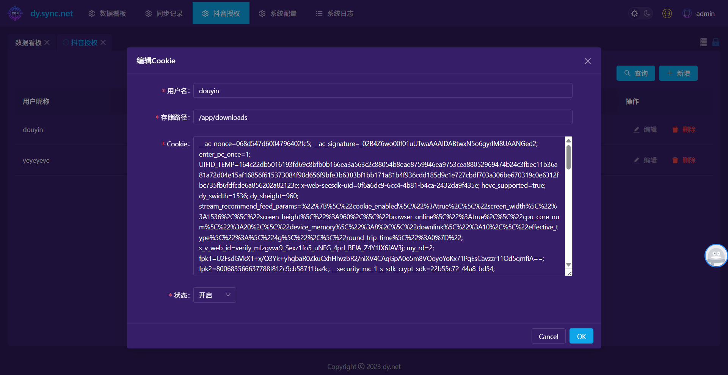Click 编辑 for the douyin row

coord(645,130)
